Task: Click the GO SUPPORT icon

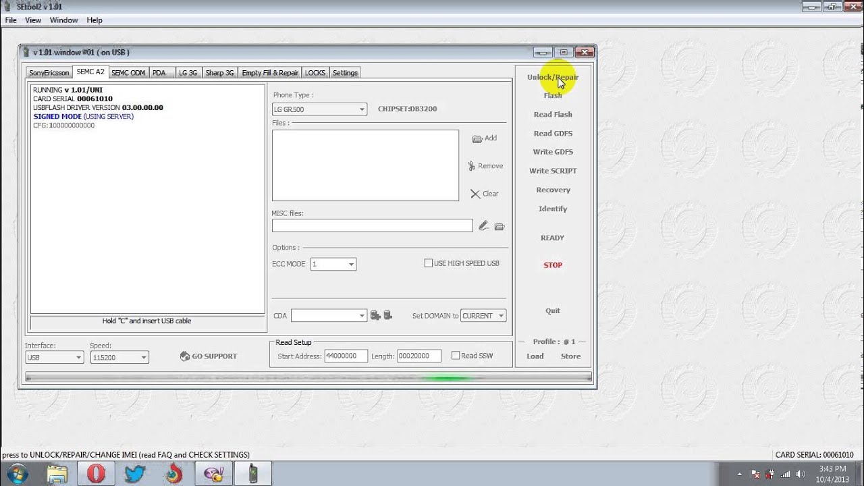Action: (185, 356)
